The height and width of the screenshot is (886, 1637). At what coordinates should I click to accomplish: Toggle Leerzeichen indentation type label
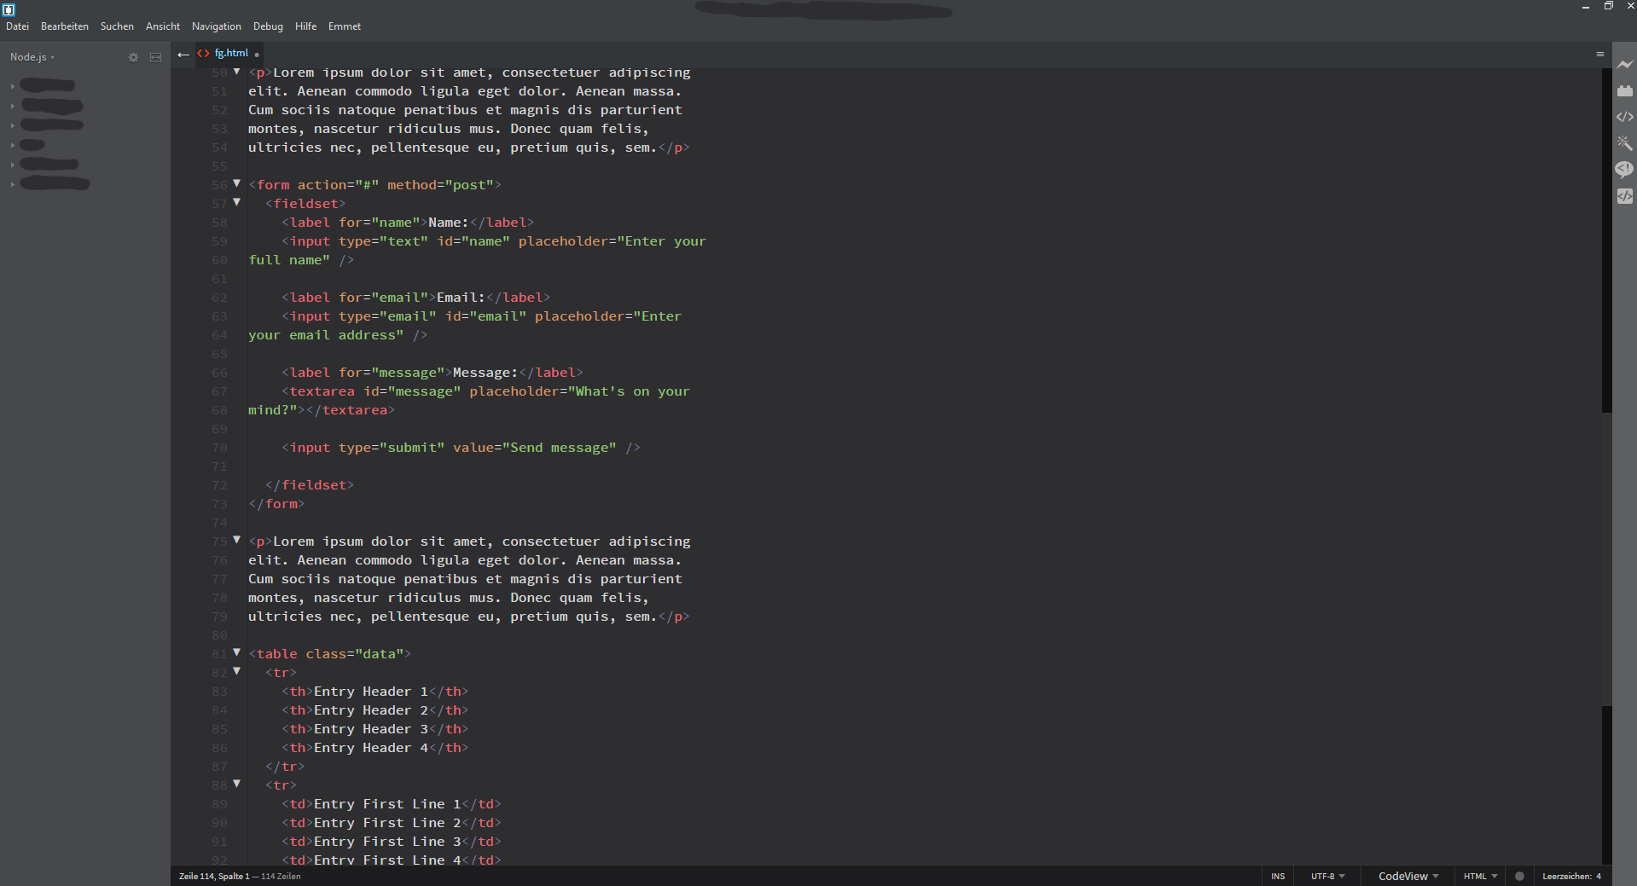pos(1566,876)
